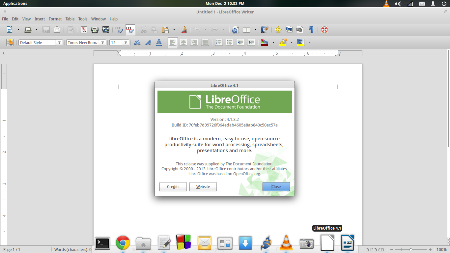Click the Terminal icon in the dock
This screenshot has width=450, height=253.
click(x=102, y=243)
